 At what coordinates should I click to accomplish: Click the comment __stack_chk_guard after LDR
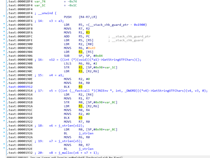[x=126, y=40]
